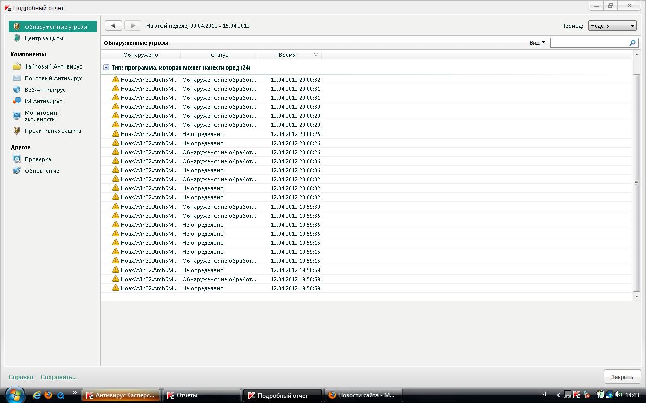The image size is (646, 403).
Task: Open the Обновление report
Action: [41, 171]
